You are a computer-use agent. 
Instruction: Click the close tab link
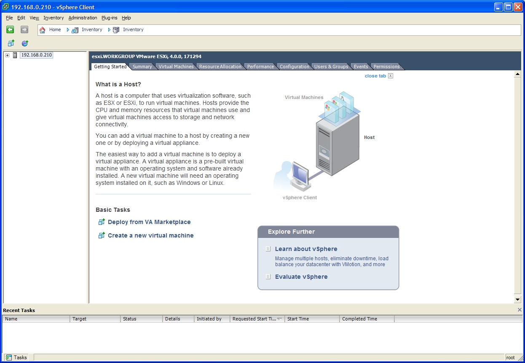[x=375, y=76]
